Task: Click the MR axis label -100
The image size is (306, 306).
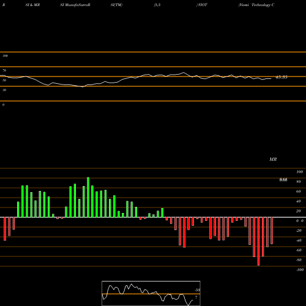Action: [x=300, y=270]
